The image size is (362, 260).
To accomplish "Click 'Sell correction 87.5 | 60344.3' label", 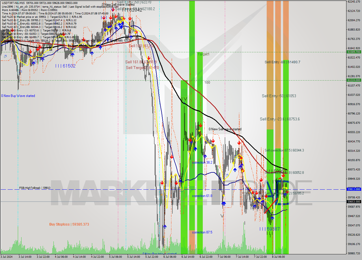I will pos(284,150).
